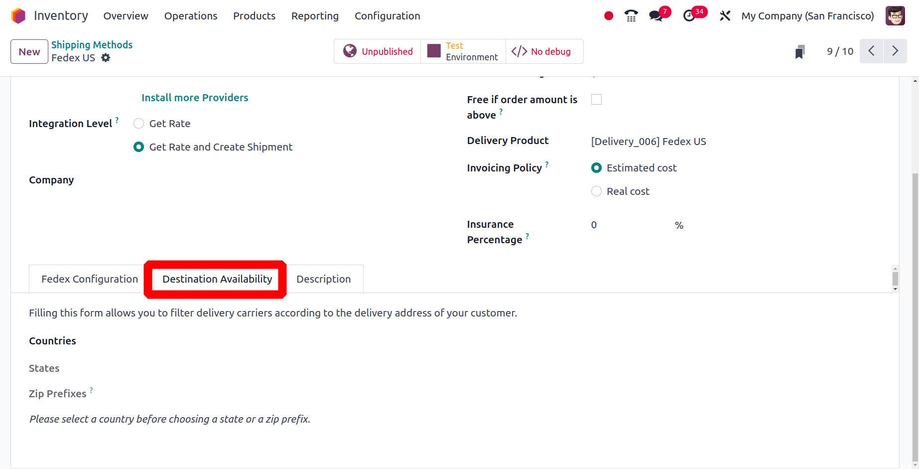Click the inner tab scrollbar down arrow
This screenshot has width=919, height=469.
coord(895,289)
